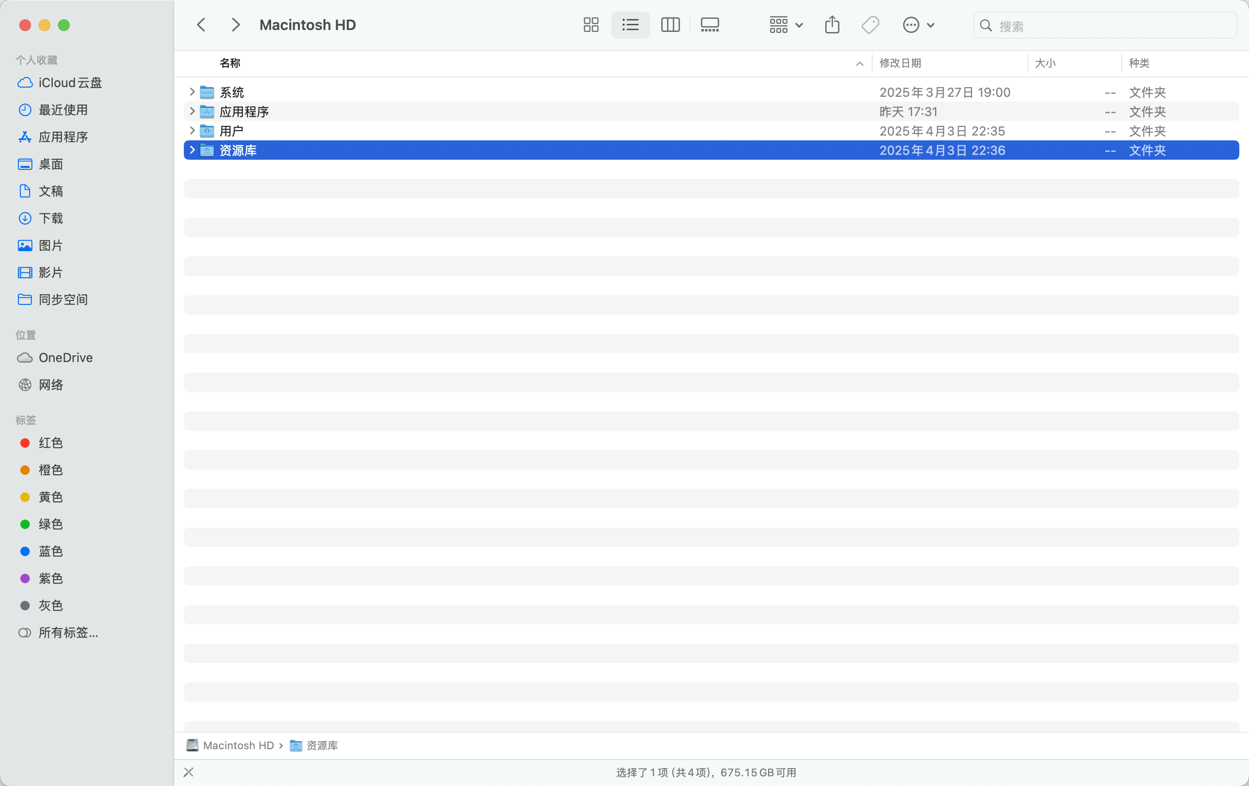This screenshot has height=786, width=1249.
Task: Click the Share toolbar icon
Action: point(832,25)
